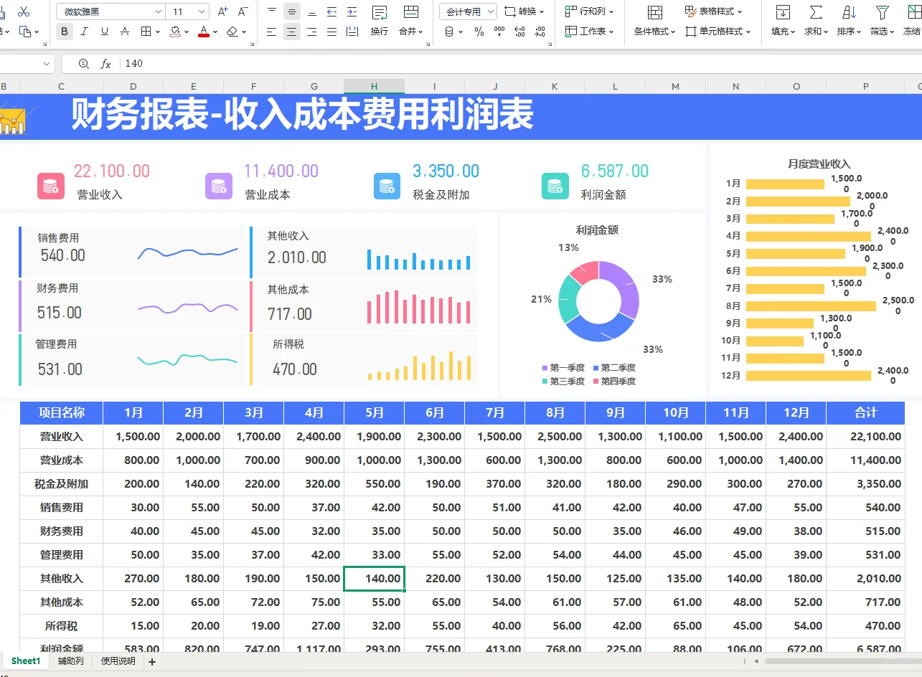Increase font size with the A+ icon
The height and width of the screenshot is (677, 922).
222,11
